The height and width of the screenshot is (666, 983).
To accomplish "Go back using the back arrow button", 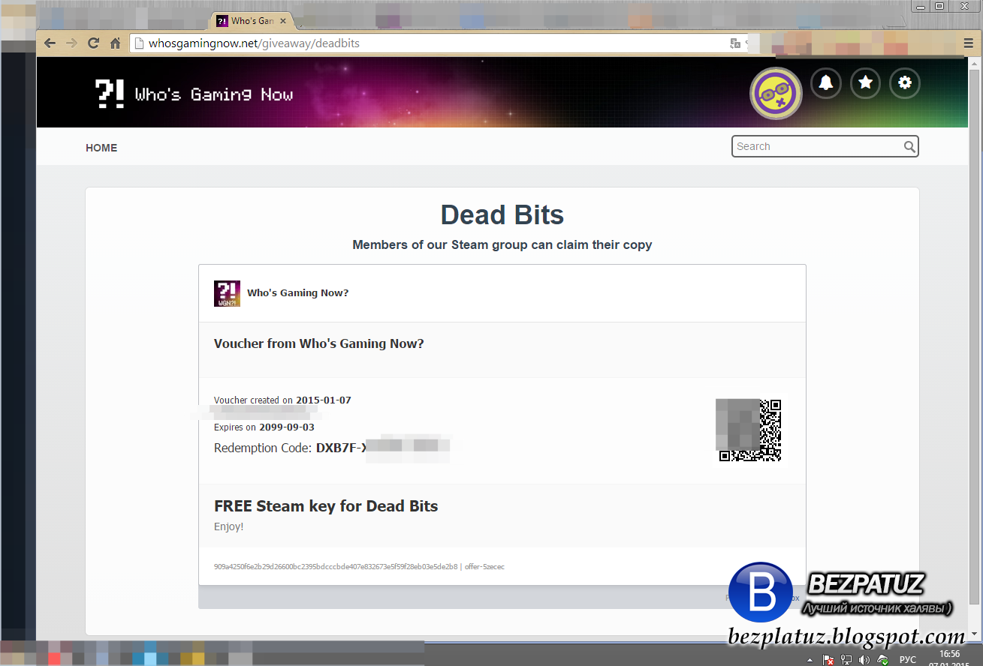I will click(x=50, y=43).
